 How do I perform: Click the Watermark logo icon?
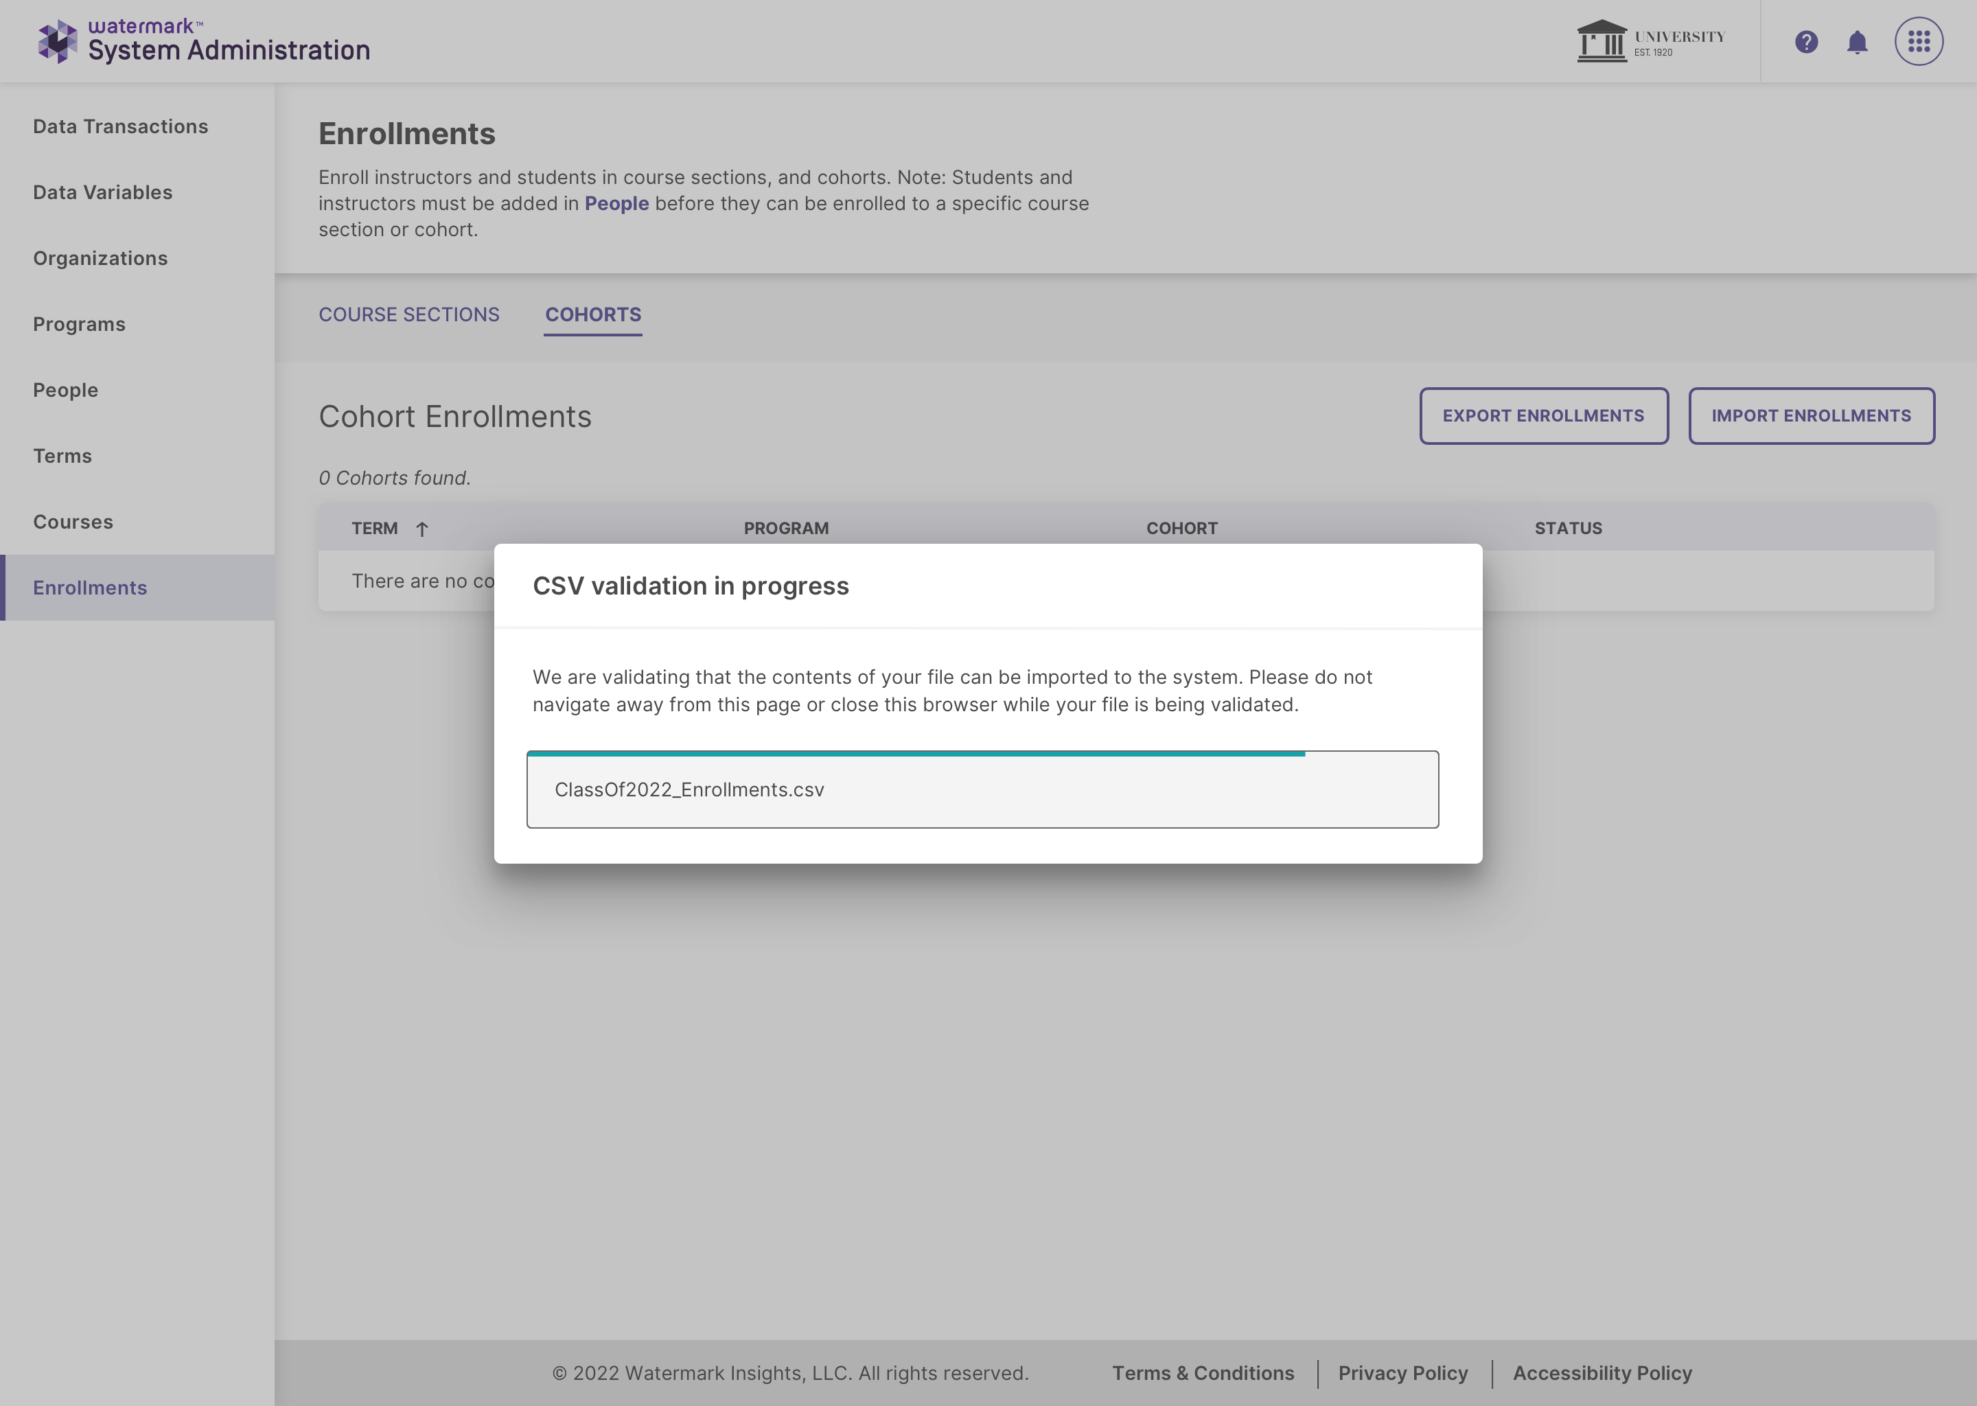pos(57,41)
